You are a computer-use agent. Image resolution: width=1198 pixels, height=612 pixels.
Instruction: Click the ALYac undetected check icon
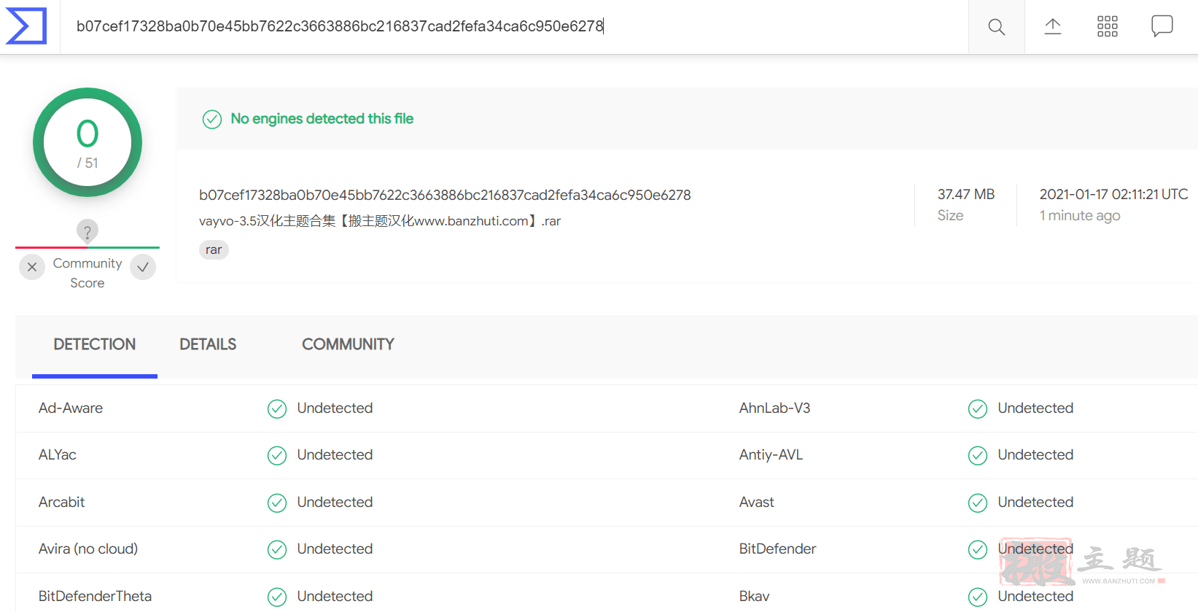[277, 455]
